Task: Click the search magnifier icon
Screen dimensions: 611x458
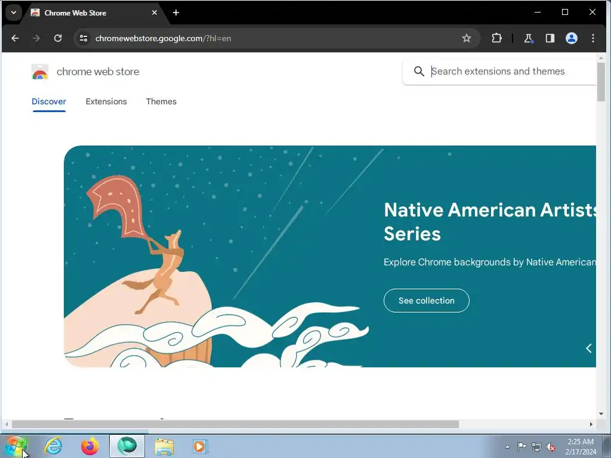Action: click(419, 72)
